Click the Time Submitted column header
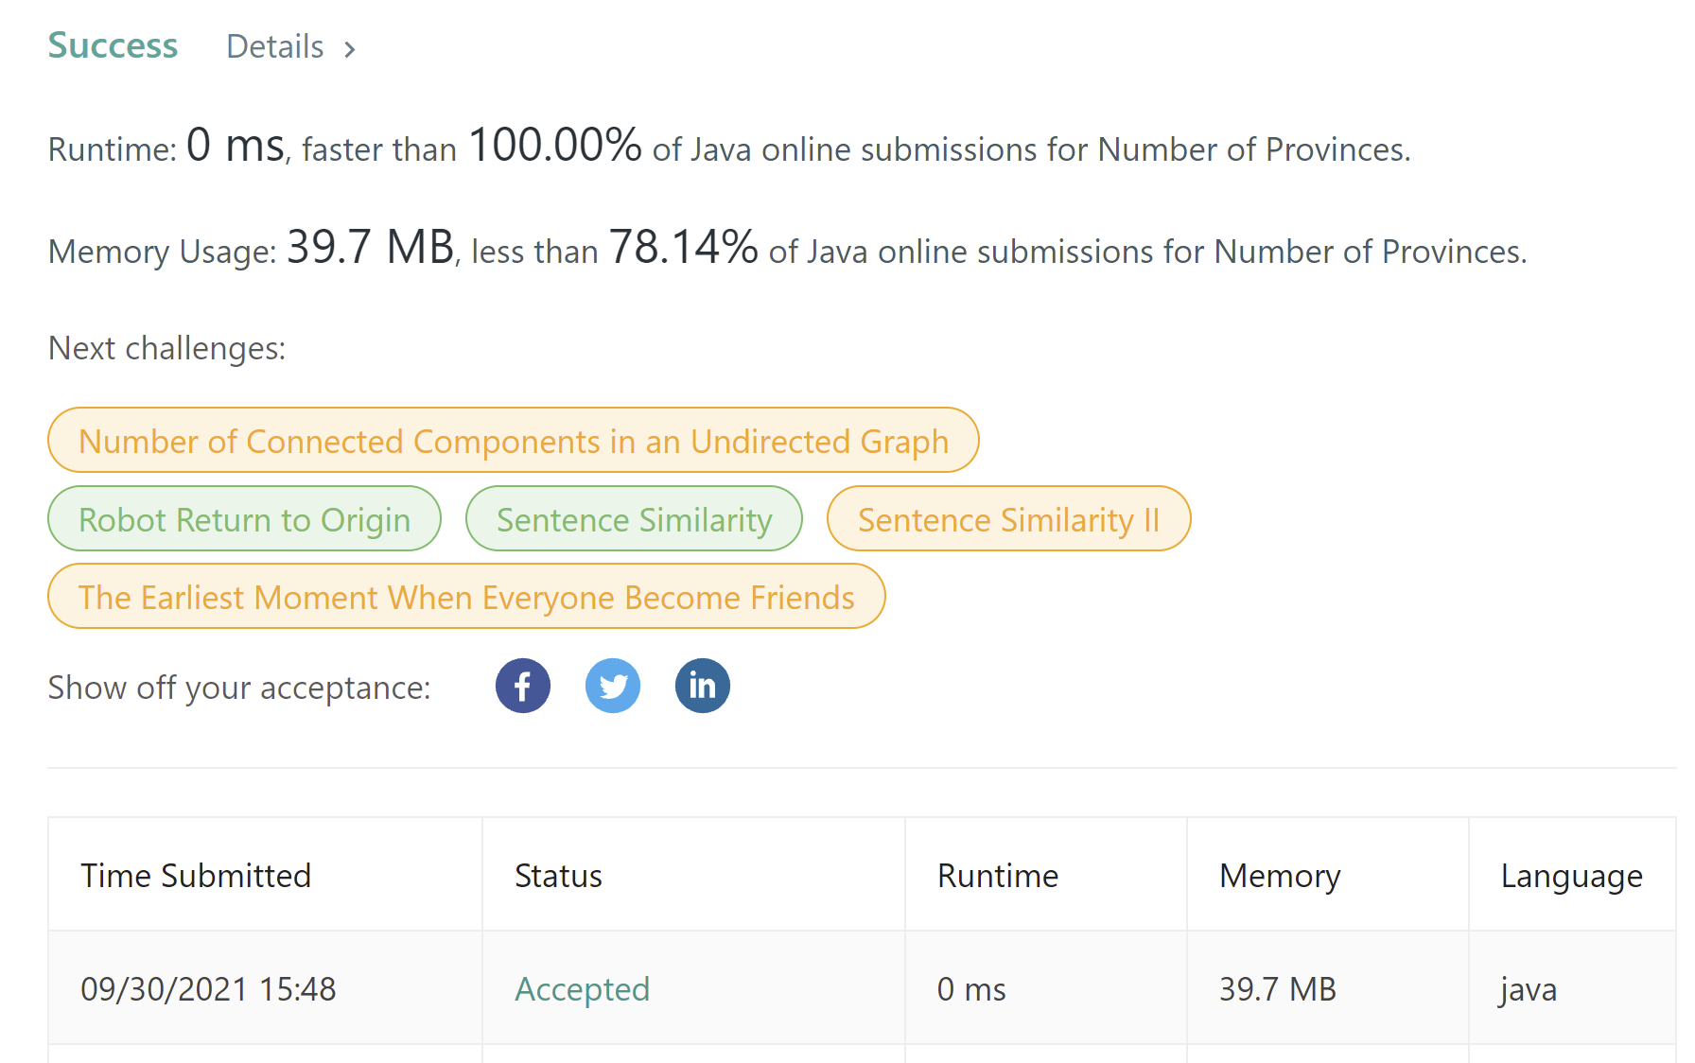 [196, 876]
